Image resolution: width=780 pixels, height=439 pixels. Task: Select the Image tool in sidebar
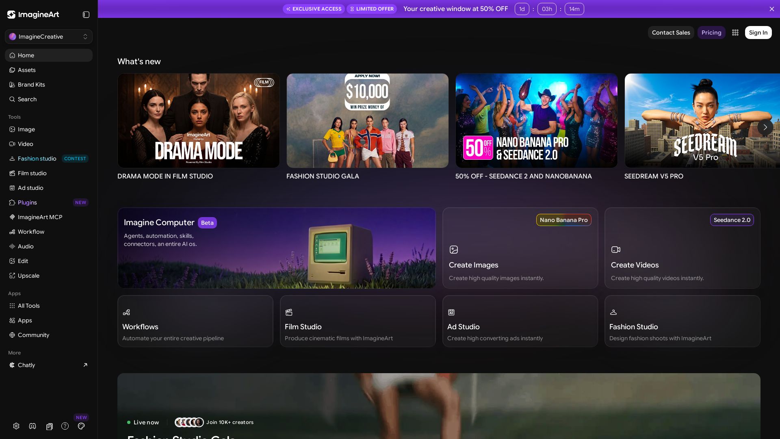click(x=49, y=129)
